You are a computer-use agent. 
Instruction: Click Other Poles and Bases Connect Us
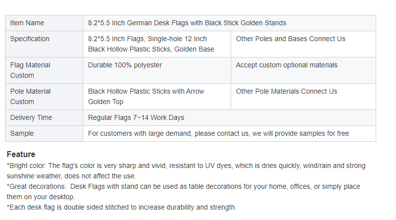[x=291, y=39]
